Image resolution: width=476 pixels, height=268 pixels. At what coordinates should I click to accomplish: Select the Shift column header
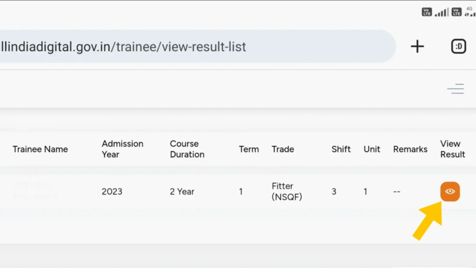coord(341,149)
